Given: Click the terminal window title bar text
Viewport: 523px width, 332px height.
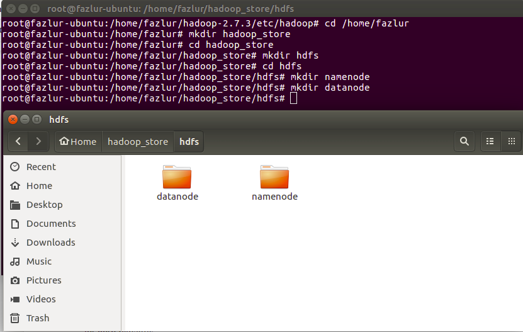Looking at the screenshot, I should coord(171,9).
